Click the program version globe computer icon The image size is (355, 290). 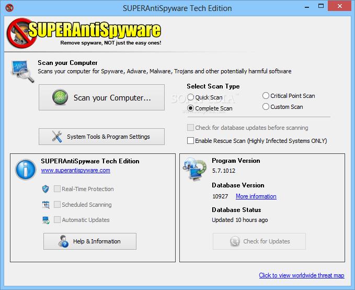[x=194, y=170]
